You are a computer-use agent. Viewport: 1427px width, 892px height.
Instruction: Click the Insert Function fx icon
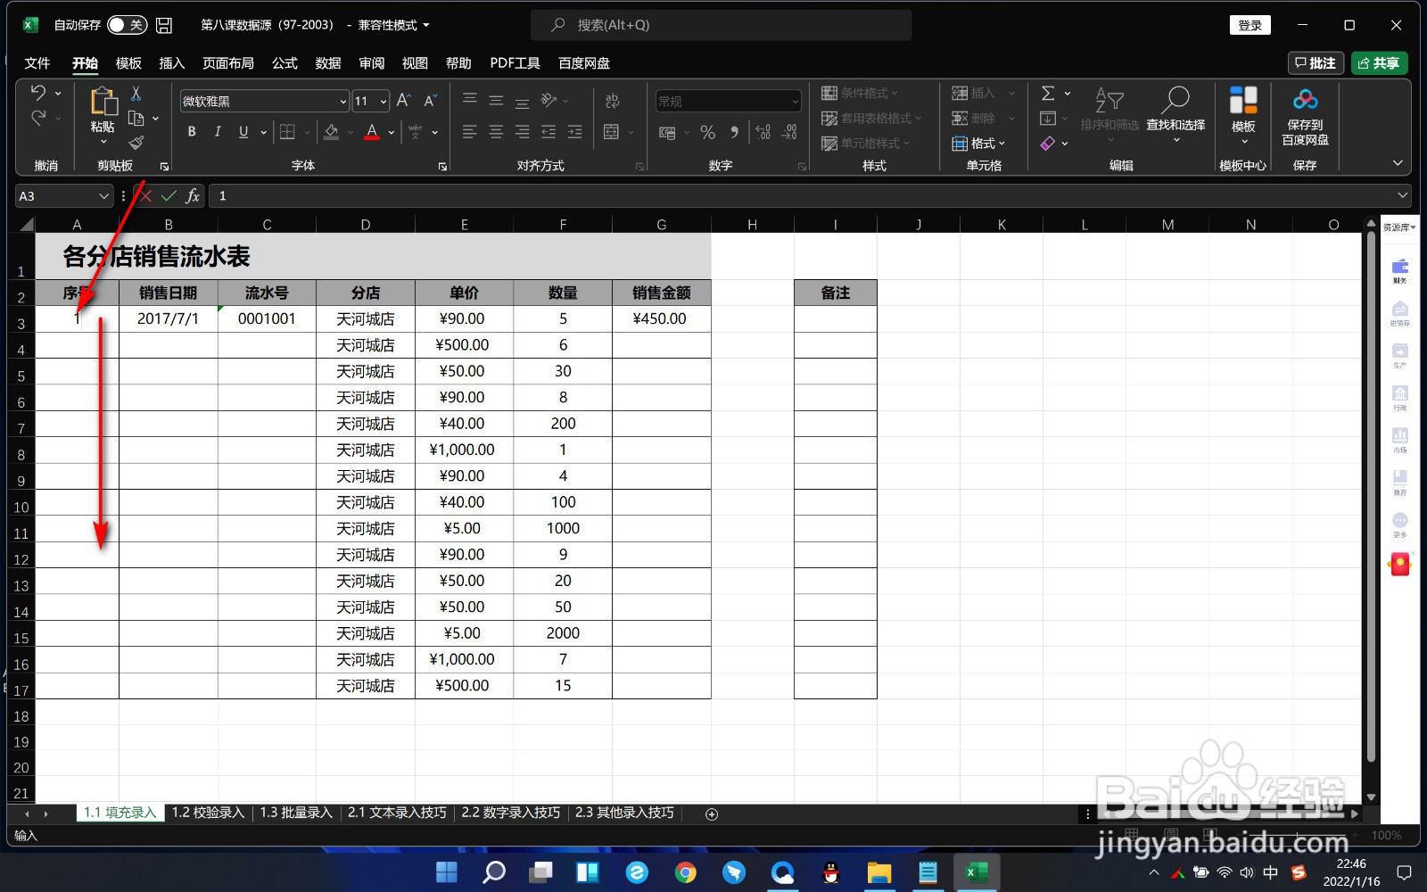point(193,195)
